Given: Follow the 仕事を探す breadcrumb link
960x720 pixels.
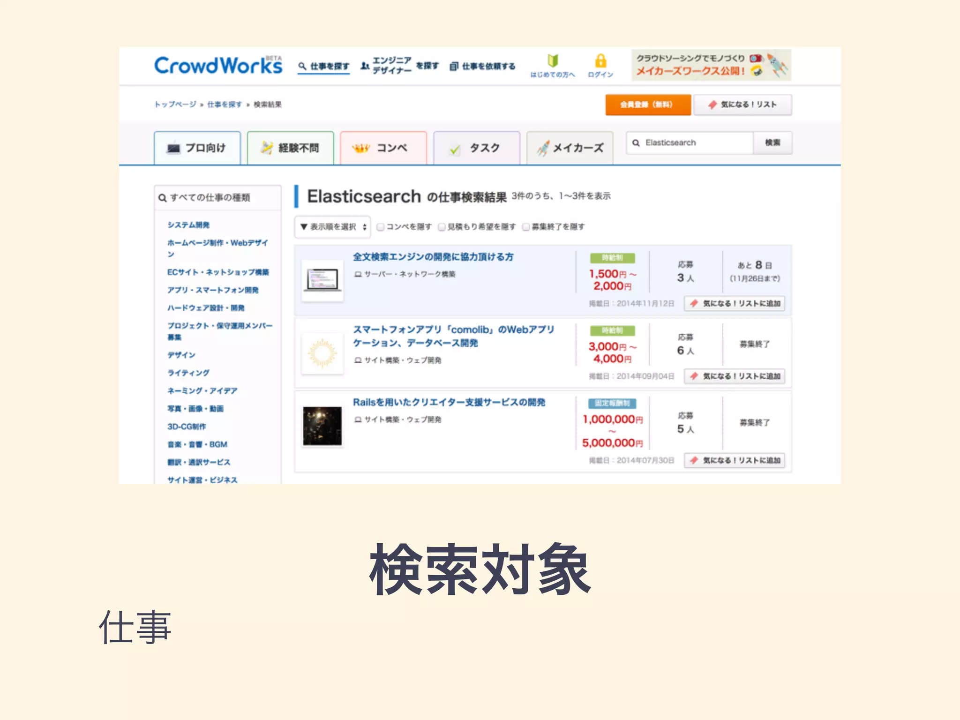Looking at the screenshot, I should pos(225,104).
